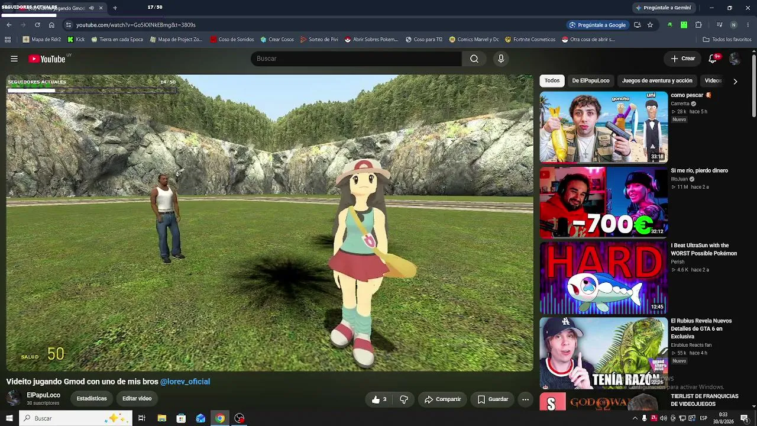
Task: Open a new browser tab
Action: tap(115, 8)
